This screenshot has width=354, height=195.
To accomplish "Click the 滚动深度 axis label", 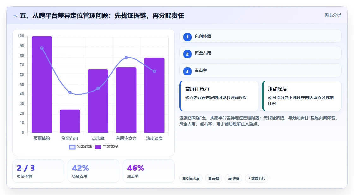I will pyautogui.click(x=155, y=139).
